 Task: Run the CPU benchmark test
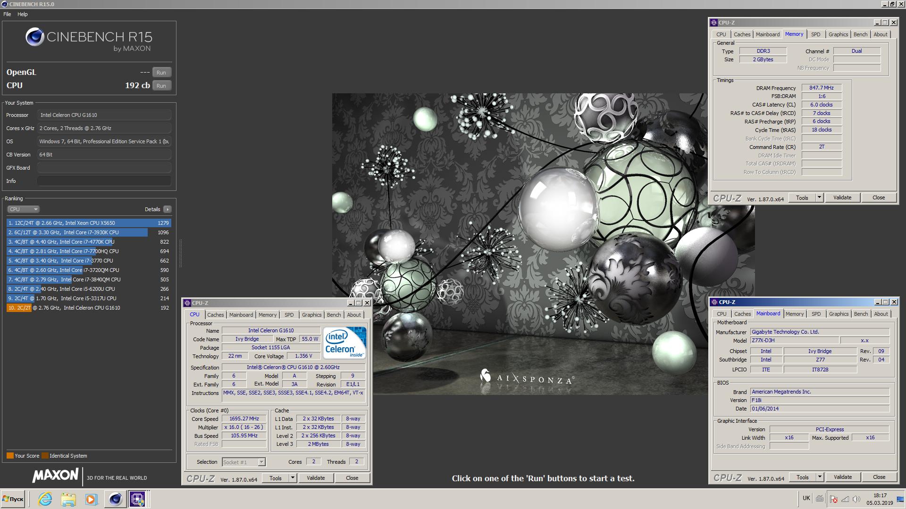[161, 86]
